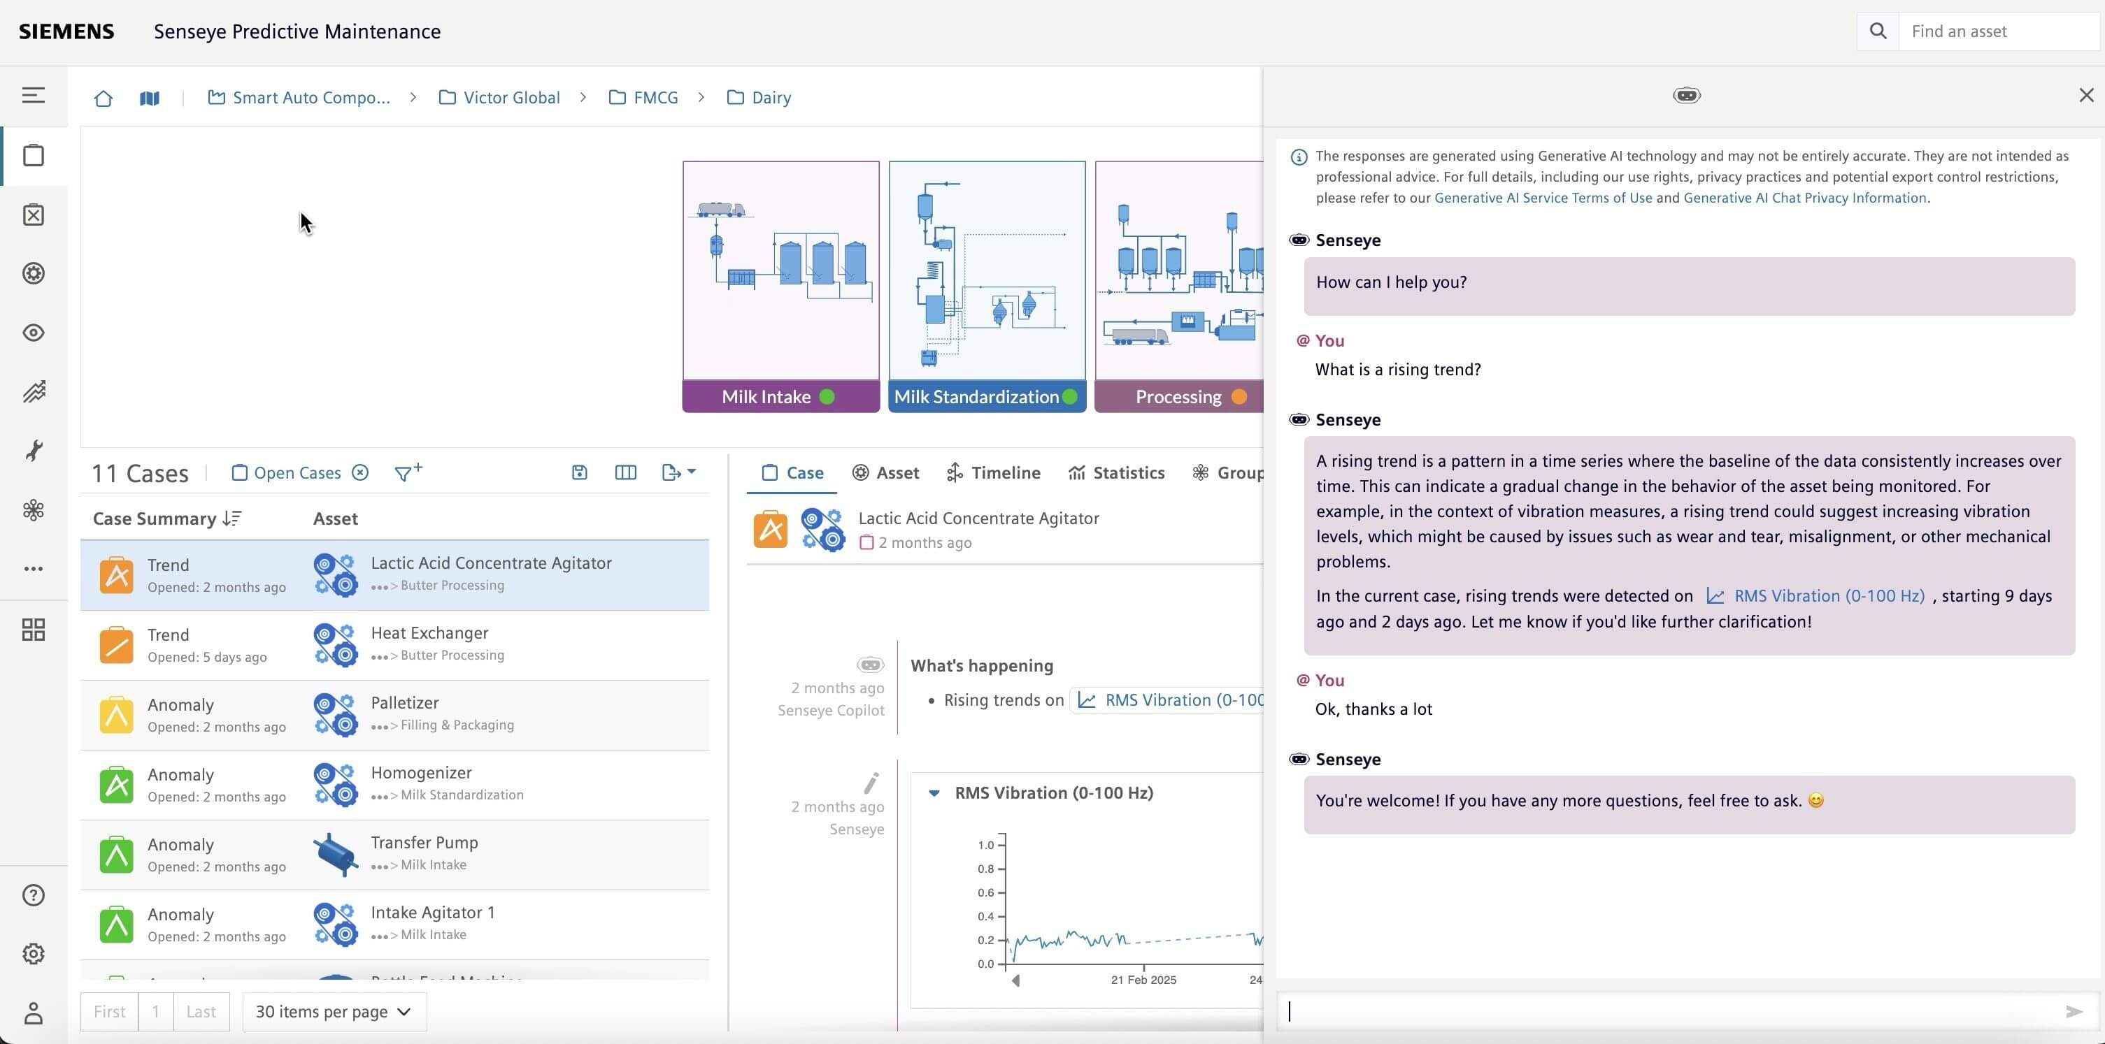Click the Victor Global breadcrumb link

pyautogui.click(x=511, y=98)
